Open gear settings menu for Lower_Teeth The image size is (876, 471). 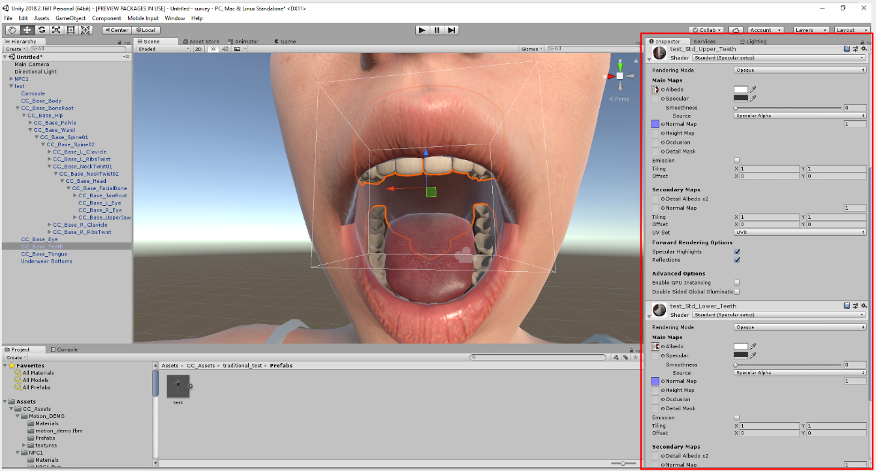coord(864,306)
